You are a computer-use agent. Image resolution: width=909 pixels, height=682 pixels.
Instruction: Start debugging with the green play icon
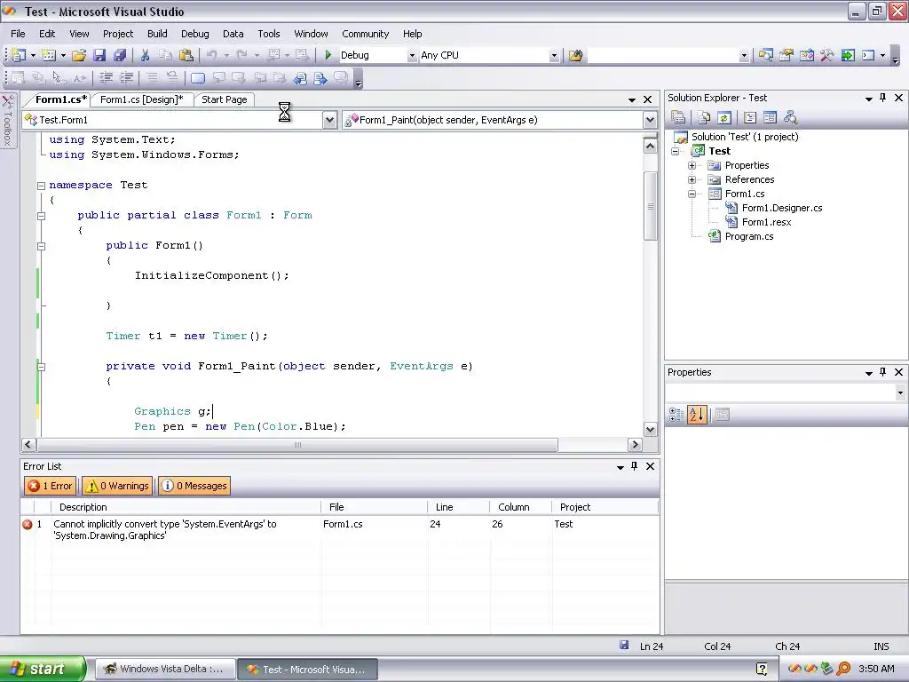(328, 55)
